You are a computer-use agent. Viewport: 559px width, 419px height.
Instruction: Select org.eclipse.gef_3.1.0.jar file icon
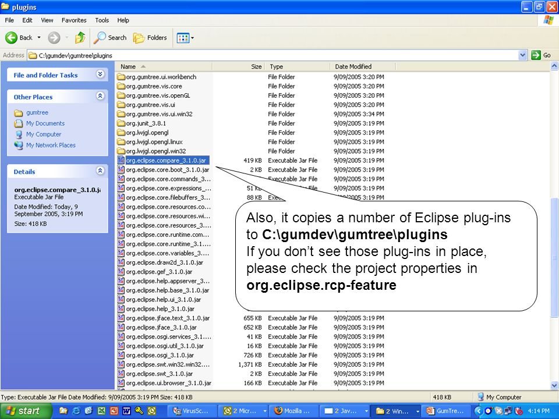[x=121, y=272]
